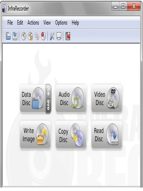
Task: Click the Burn compilation disc toolbar icon
Action: coord(24,36)
